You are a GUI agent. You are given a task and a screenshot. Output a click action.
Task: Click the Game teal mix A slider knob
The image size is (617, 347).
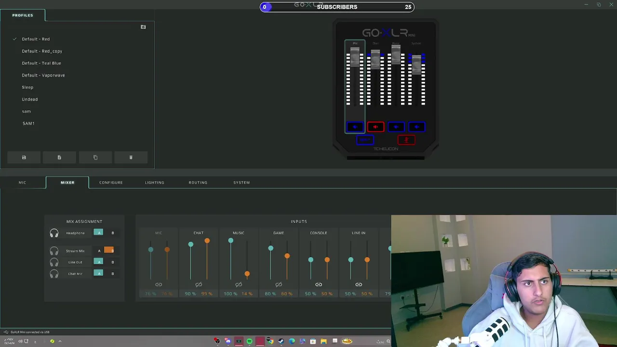pos(270,248)
